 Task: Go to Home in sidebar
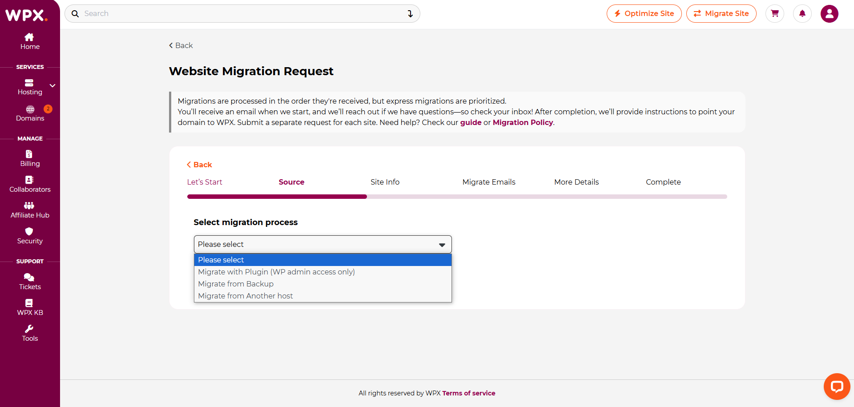(x=30, y=41)
